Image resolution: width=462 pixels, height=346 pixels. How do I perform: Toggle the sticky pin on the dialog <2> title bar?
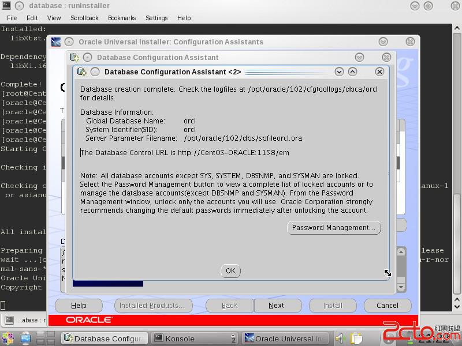click(95, 72)
